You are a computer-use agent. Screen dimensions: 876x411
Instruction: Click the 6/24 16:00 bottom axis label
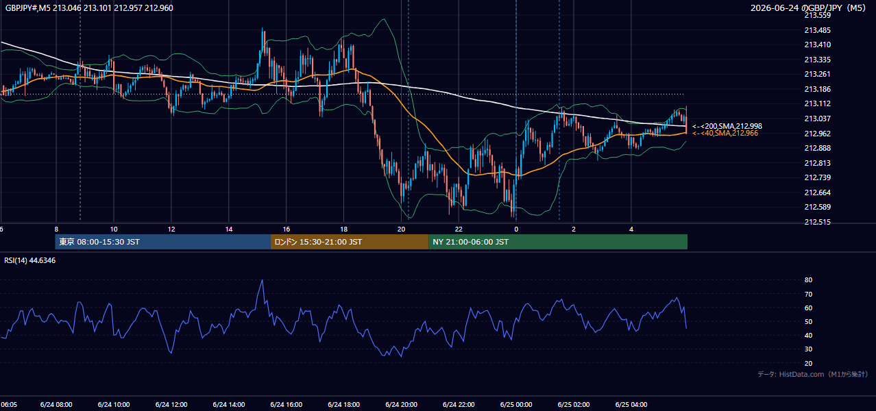coord(287,405)
